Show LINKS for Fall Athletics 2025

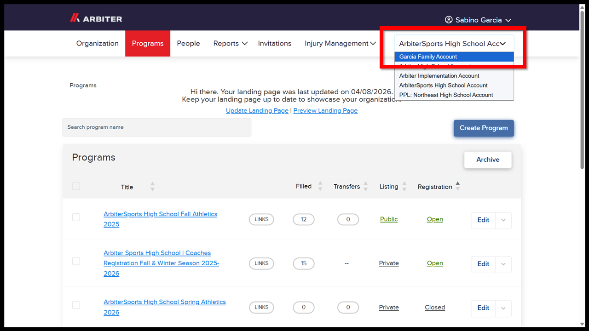pyautogui.click(x=261, y=219)
